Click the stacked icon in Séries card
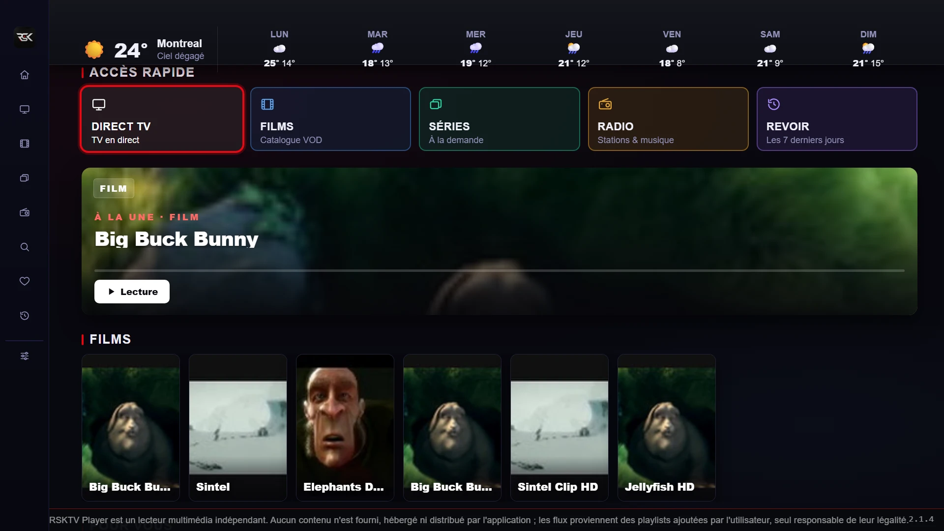This screenshot has width=944, height=531. point(436,104)
